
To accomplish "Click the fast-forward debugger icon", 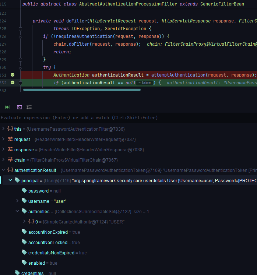I will click(x=7, y=107).
